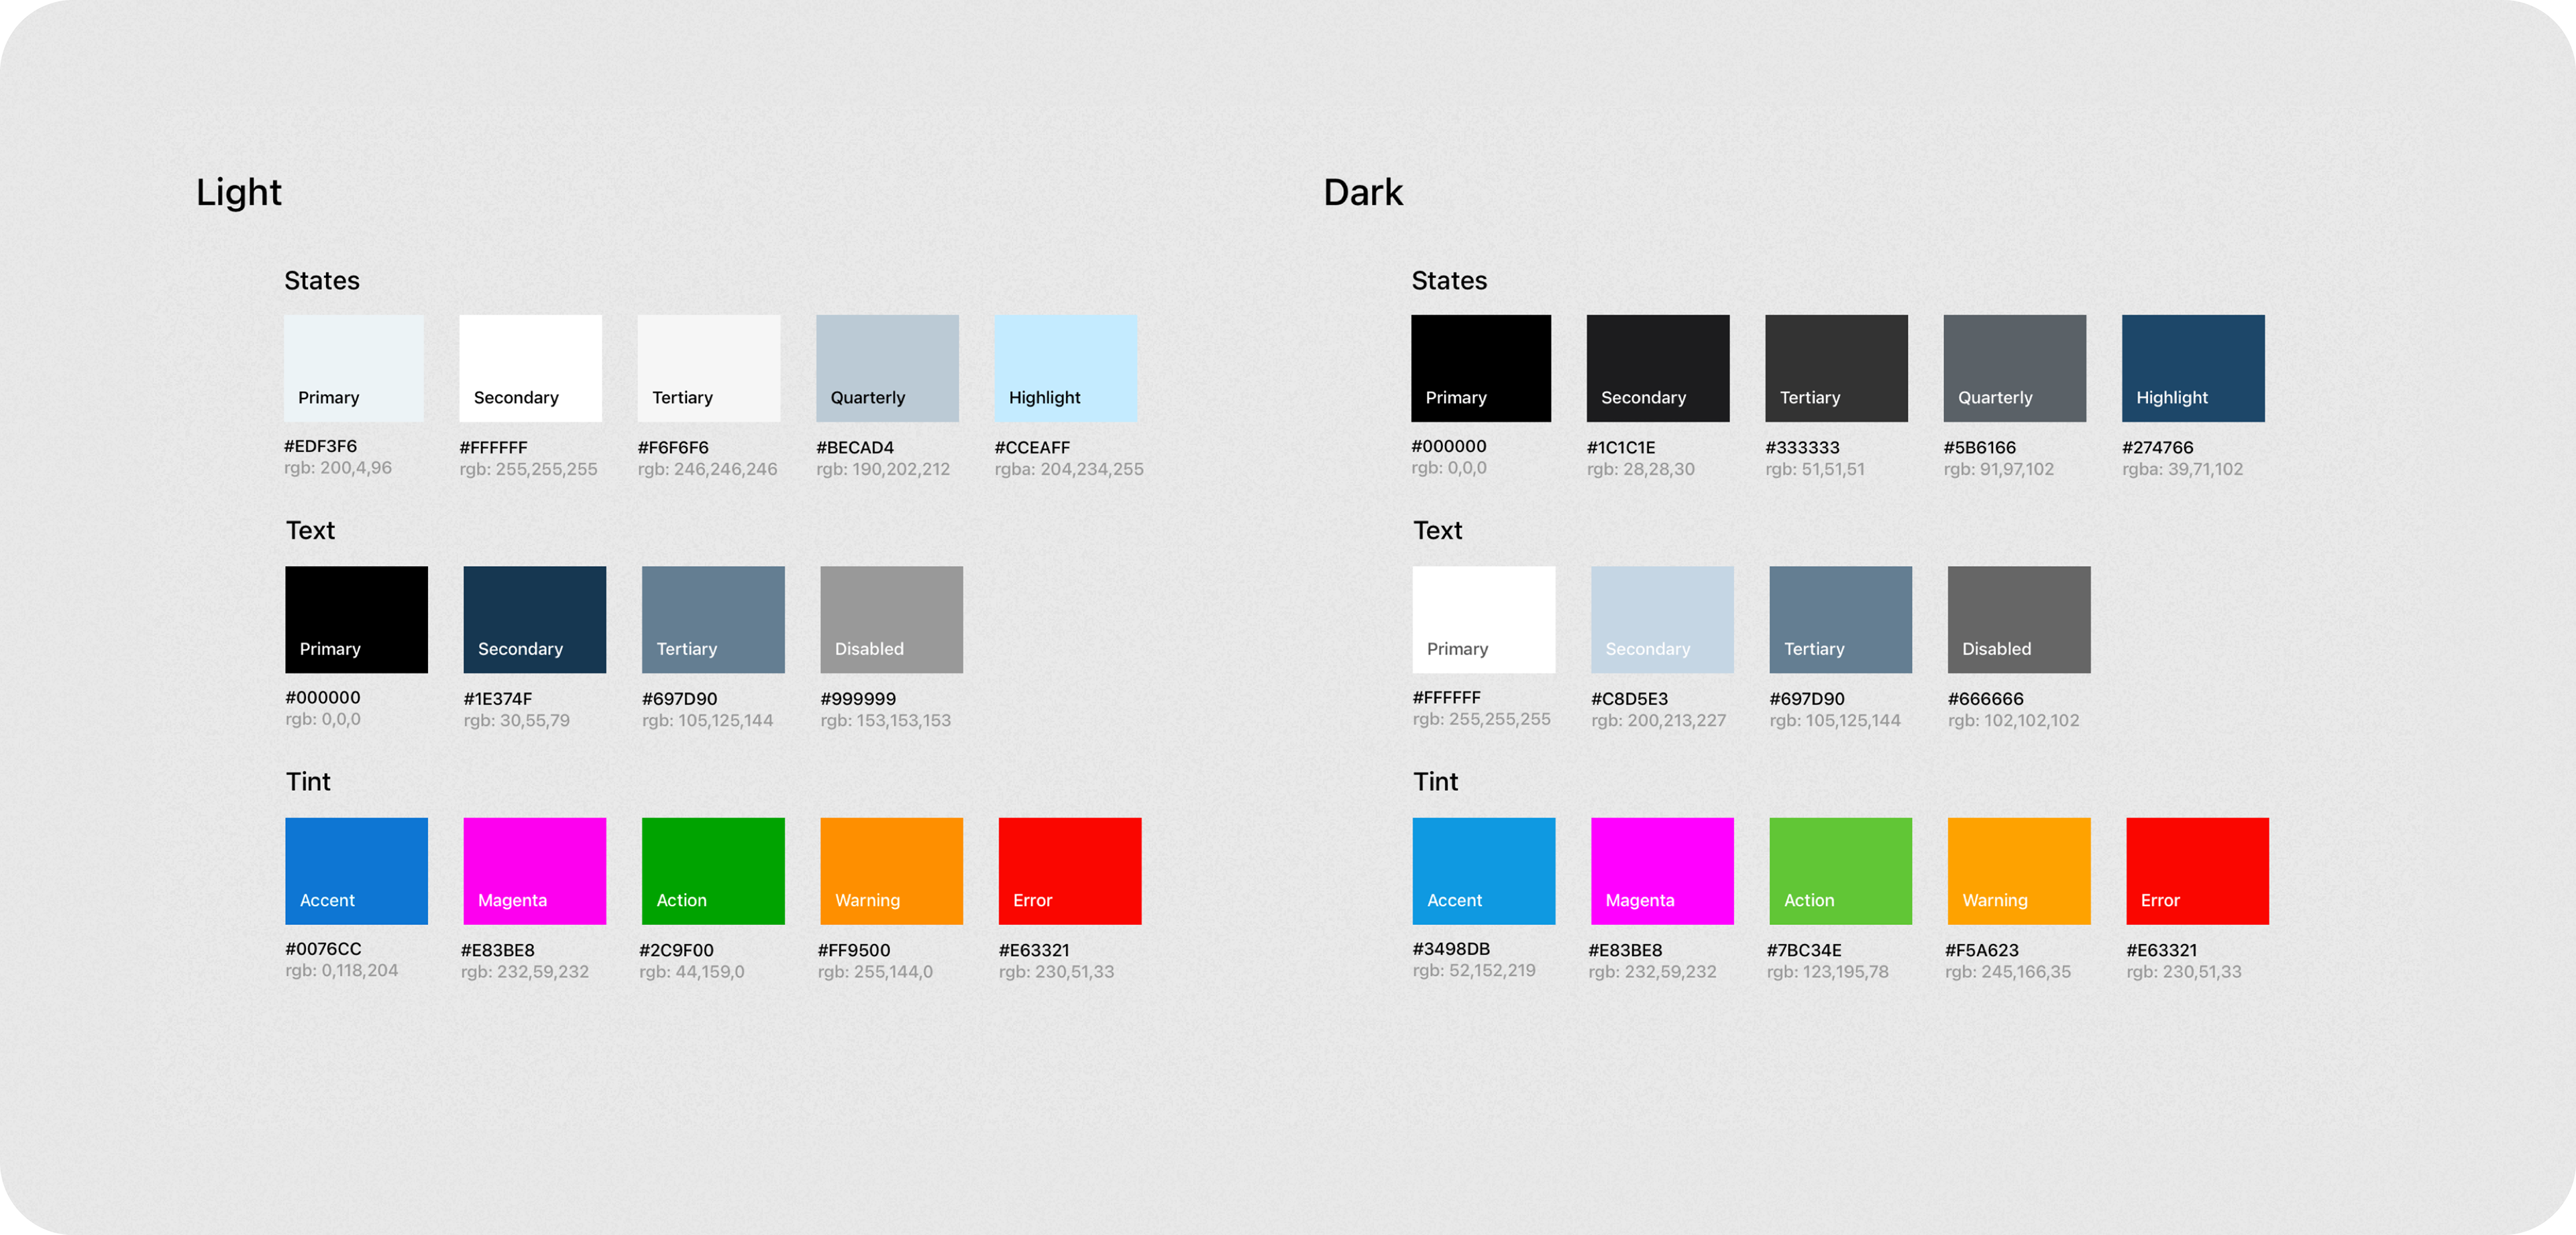Click Light Text Primary black swatch
Screen dimensions: 2576x1235
tap(356, 620)
